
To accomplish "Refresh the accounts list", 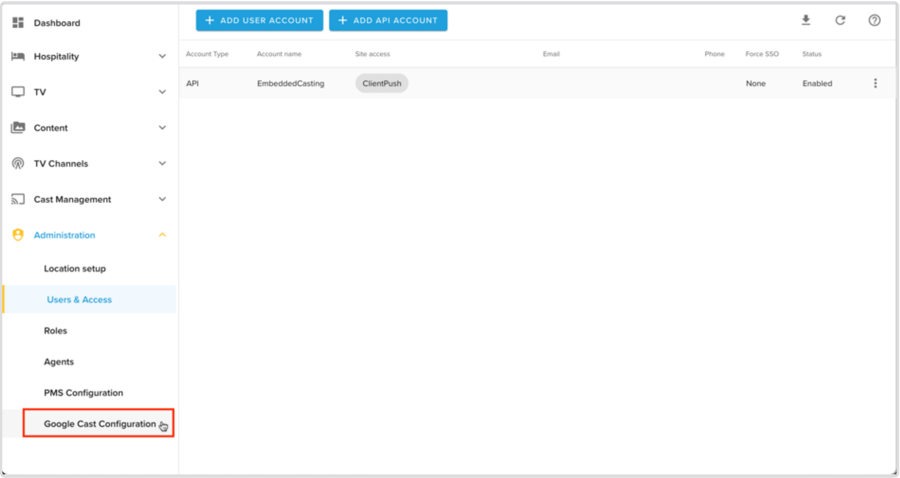I will 840,20.
